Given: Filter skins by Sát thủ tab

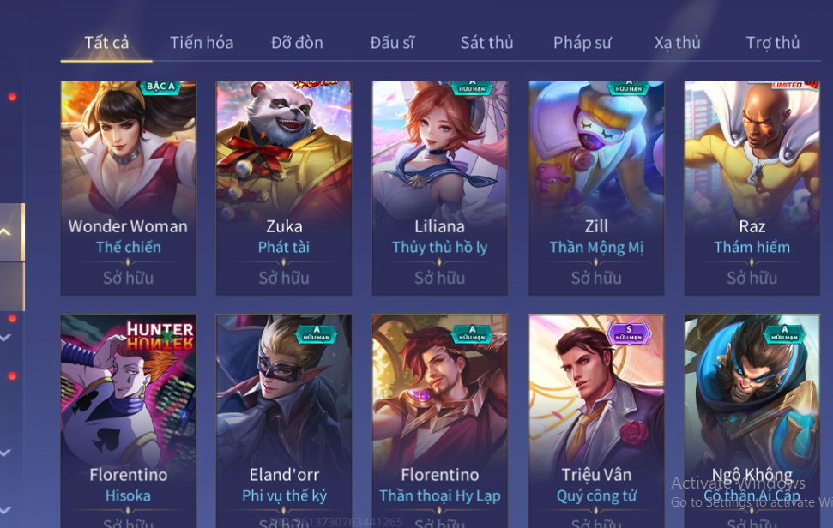Looking at the screenshot, I should (x=486, y=43).
